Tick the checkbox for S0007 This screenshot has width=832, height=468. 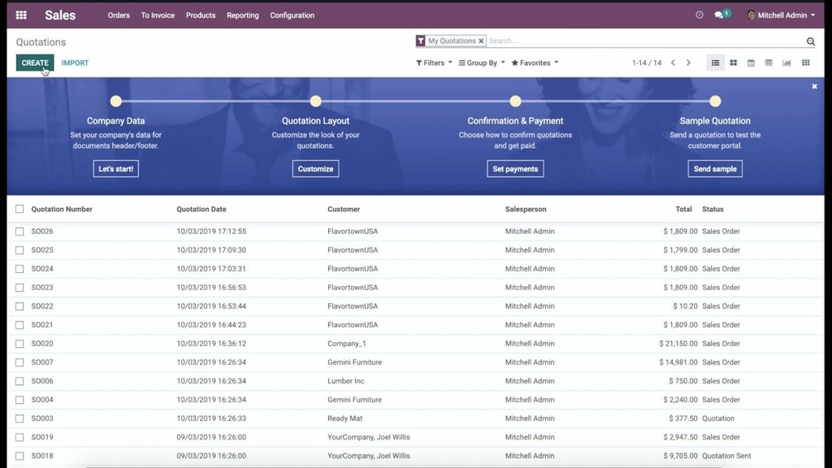(x=19, y=362)
